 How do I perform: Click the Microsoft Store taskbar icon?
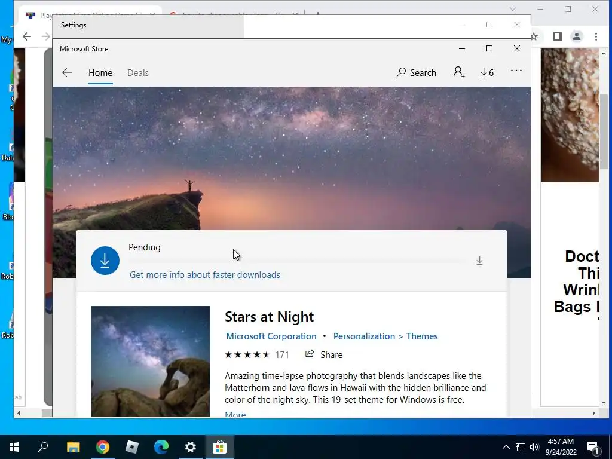pos(220,447)
